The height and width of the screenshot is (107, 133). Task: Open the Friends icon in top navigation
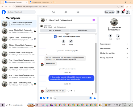(x=66, y=12)
